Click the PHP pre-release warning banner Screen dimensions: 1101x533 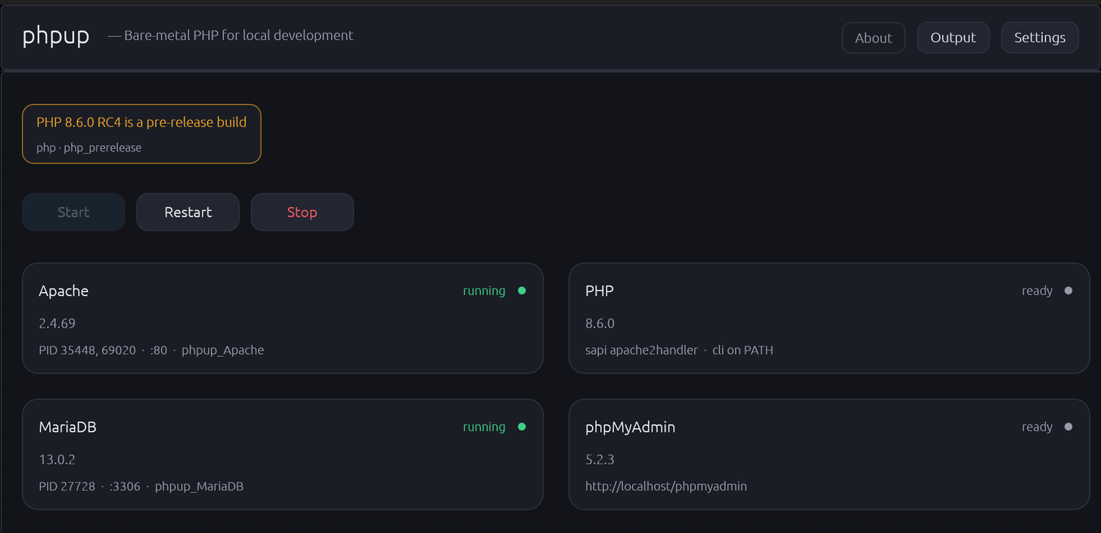pyautogui.click(x=141, y=134)
